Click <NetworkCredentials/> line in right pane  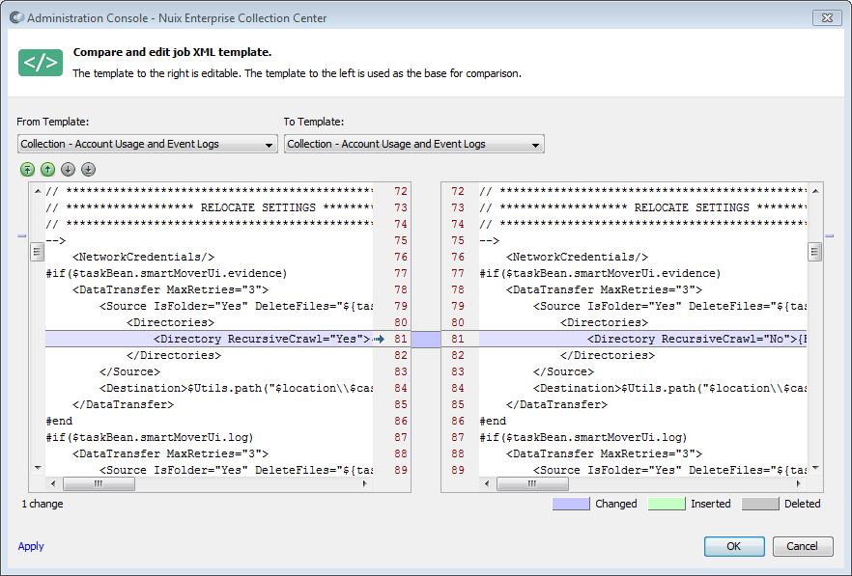(577, 257)
